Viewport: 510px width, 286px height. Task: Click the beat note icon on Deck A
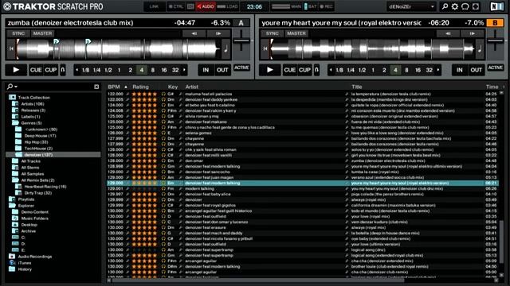[x=226, y=48]
